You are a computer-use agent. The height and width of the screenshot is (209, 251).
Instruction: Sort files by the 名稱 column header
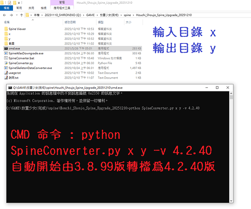(x=7, y=22)
